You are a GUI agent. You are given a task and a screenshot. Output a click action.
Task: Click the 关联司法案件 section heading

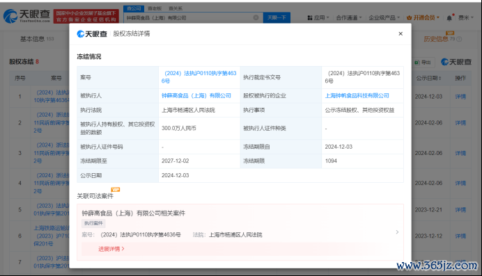pos(95,196)
